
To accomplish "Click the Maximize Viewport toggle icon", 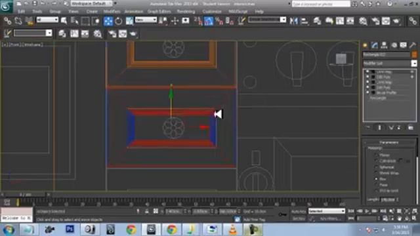I will pos(414,218).
